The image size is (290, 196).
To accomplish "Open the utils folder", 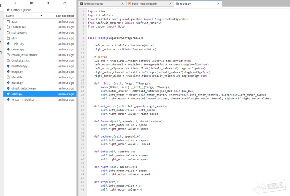I will coord(40,38).
